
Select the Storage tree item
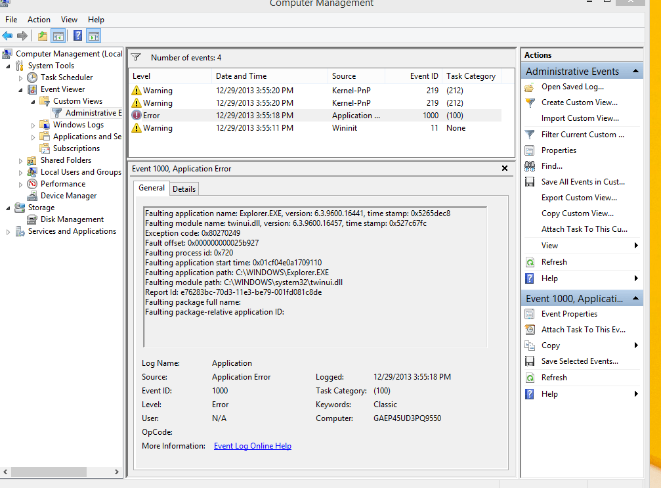click(x=41, y=208)
